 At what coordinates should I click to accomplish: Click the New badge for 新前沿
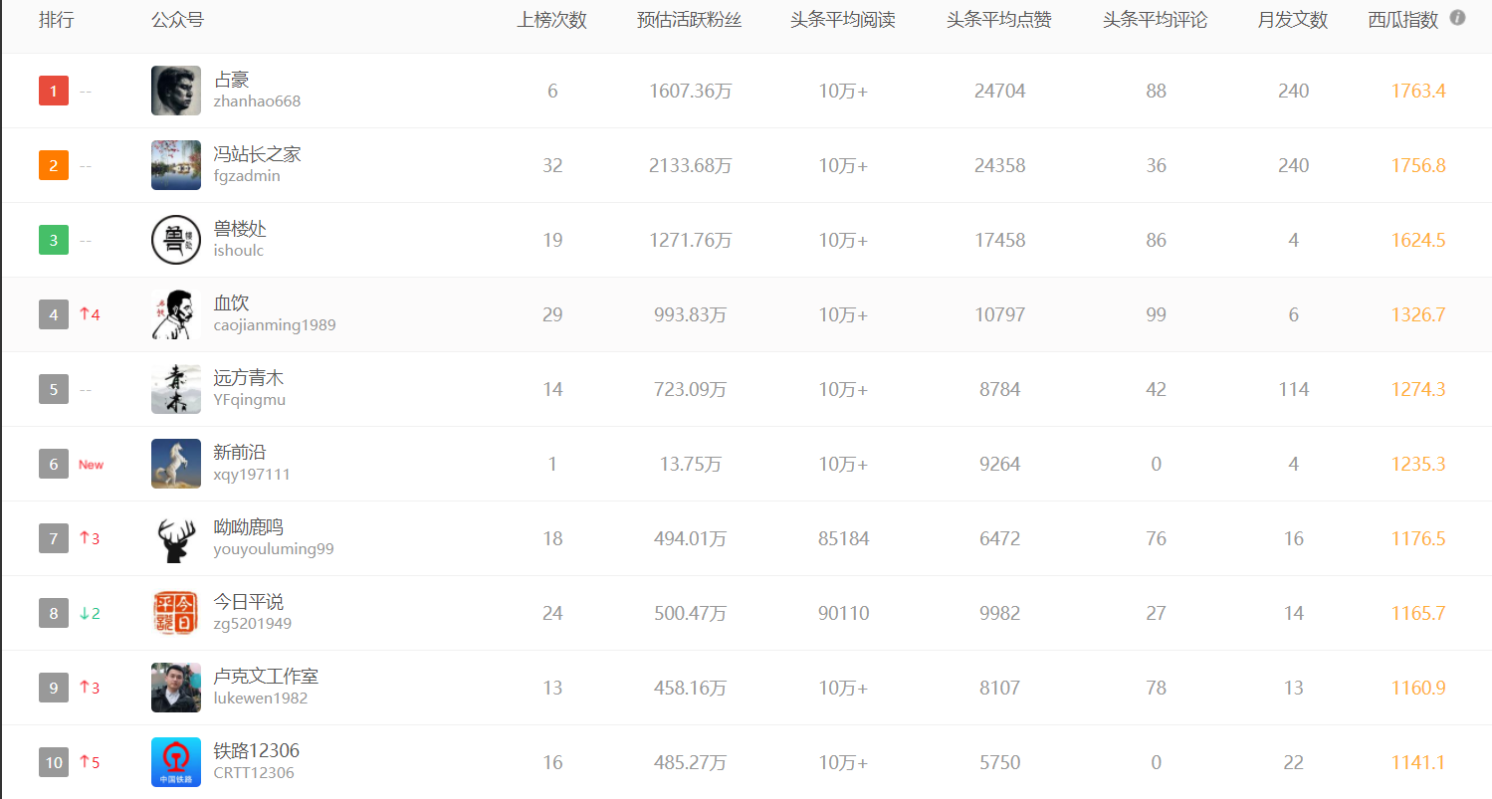[91, 465]
